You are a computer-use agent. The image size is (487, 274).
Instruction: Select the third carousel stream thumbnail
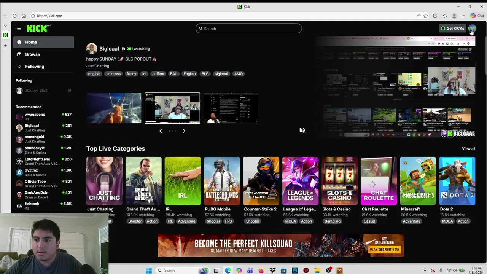point(231,108)
